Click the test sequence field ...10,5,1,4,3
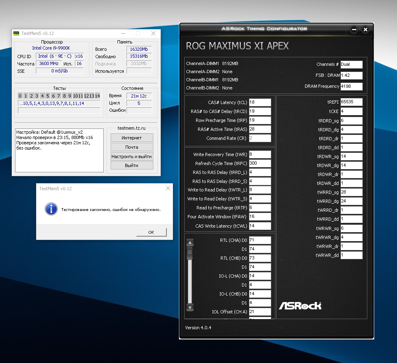 click(59, 103)
